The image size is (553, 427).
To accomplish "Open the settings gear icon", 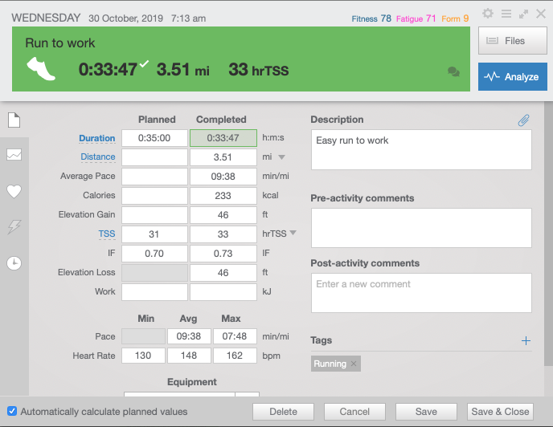I will click(x=488, y=14).
